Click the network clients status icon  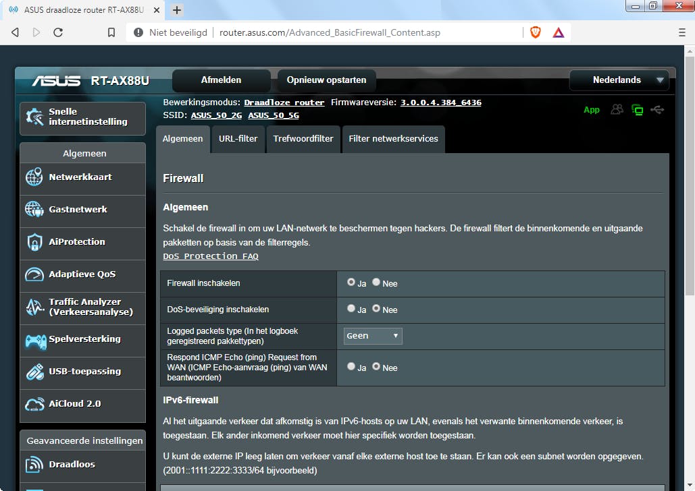(x=638, y=109)
